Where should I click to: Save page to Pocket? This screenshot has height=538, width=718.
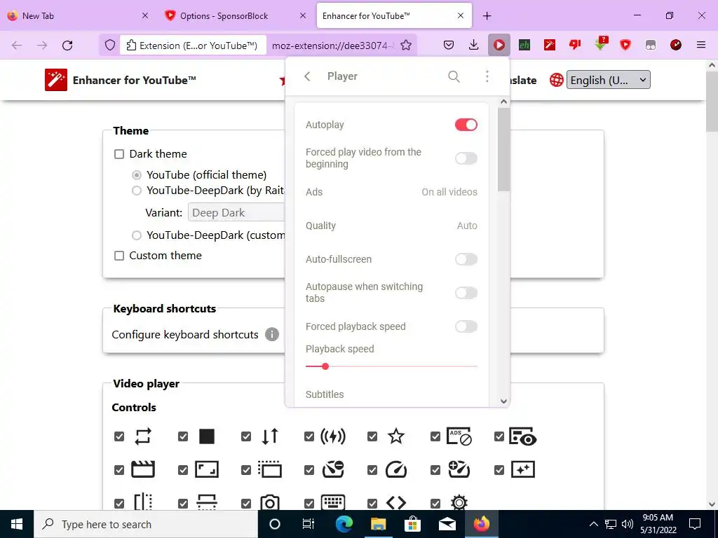click(449, 45)
